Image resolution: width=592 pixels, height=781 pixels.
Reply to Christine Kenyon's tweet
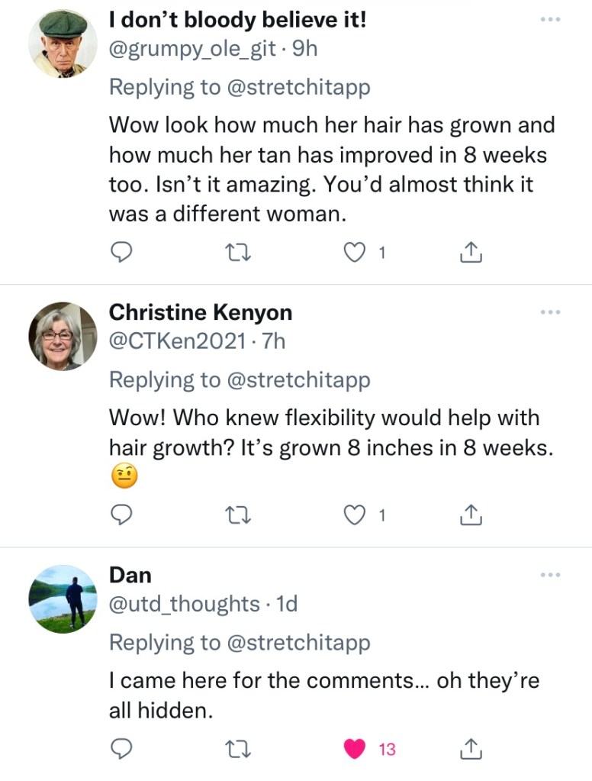click(x=122, y=517)
